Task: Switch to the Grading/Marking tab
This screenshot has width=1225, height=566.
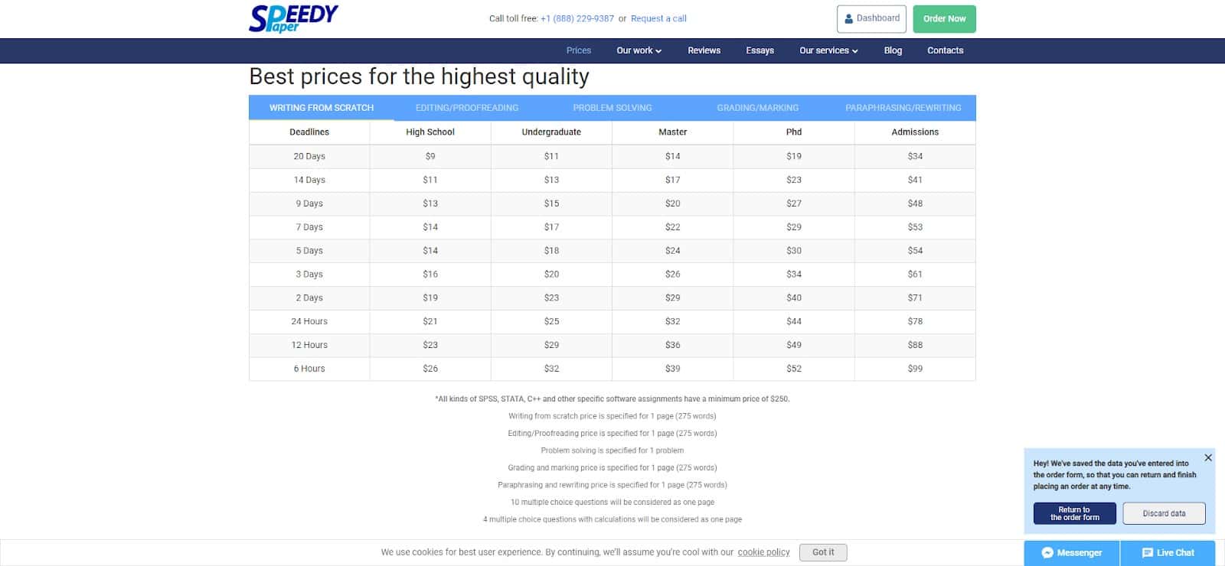Action: [758, 108]
